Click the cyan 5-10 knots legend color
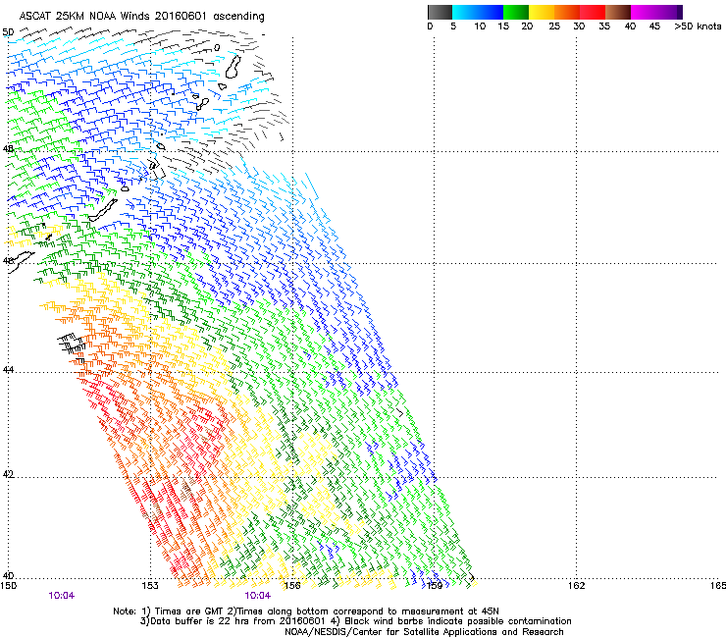Image resolution: width=726 pixels, height=638 pixels. pyautogui.click(x=465, y=12)
